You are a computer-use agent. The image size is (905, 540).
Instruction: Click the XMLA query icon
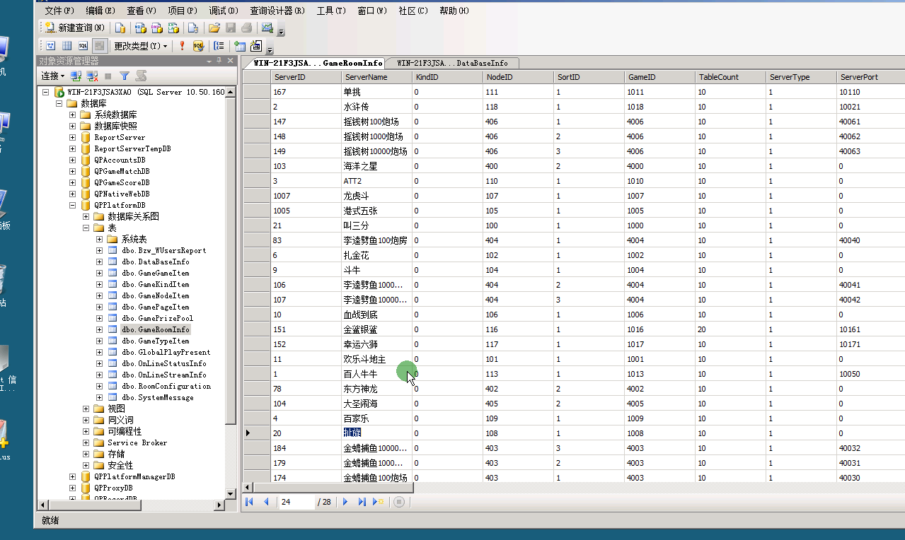click(173, 28)
